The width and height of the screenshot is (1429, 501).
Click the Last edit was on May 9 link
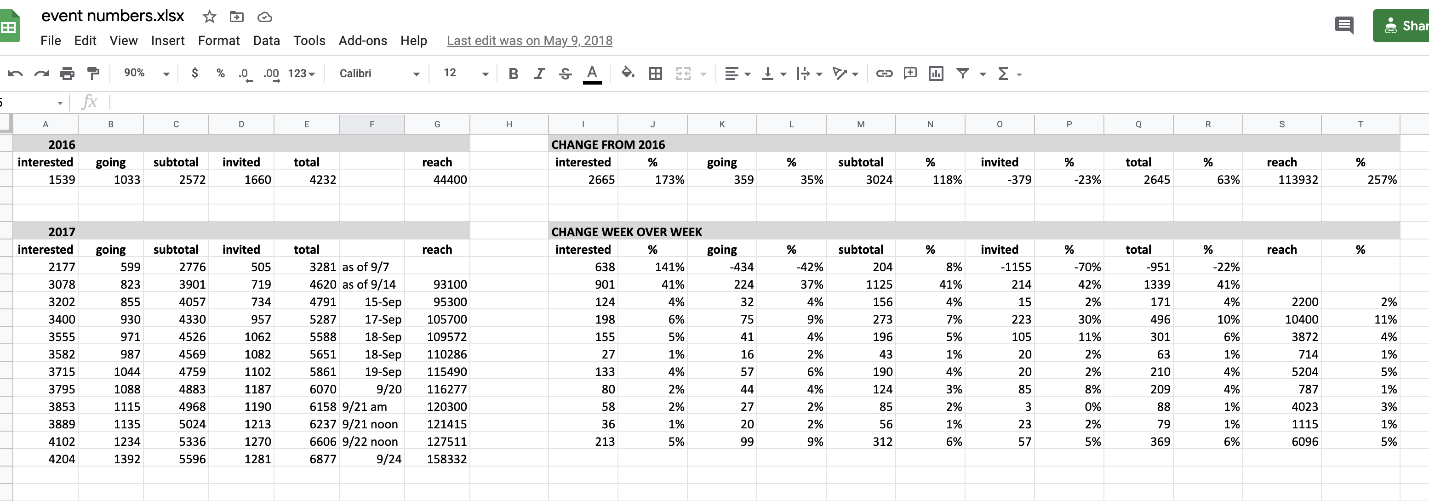[x=529, y=40]
